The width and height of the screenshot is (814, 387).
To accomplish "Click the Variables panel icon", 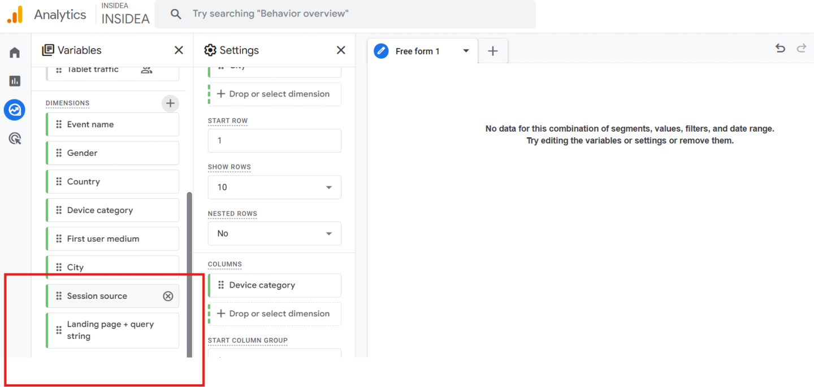I will pyautogui.click(x=48, y=50).
